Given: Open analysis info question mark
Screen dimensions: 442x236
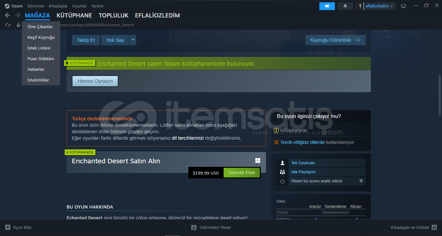Looking at the screenshot, I should click(361, 181).
